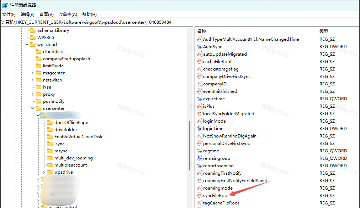Select the eventInitFinished value
This screenshot has width=360, height=208.
click(220, 91)
